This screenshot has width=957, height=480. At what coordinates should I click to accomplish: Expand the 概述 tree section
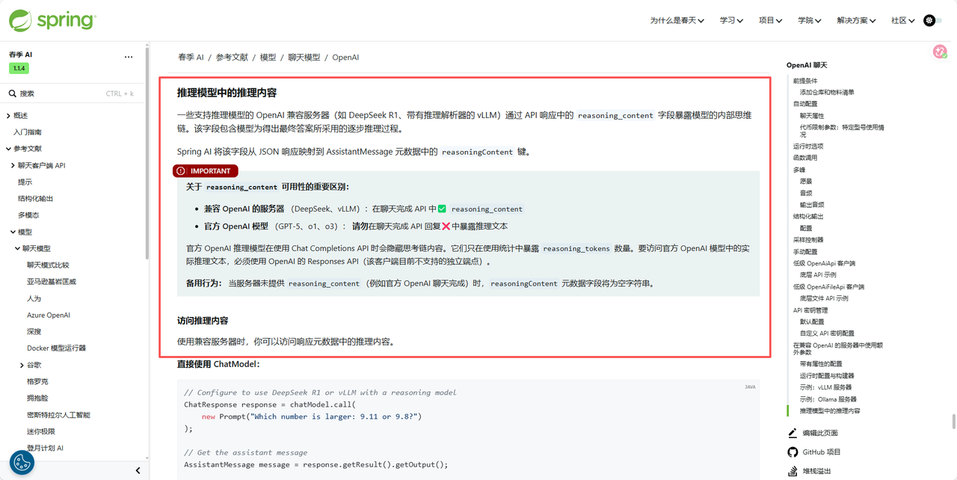[8, 116]
